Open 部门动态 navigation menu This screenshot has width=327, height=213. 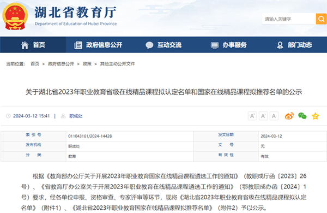(300, 45)
